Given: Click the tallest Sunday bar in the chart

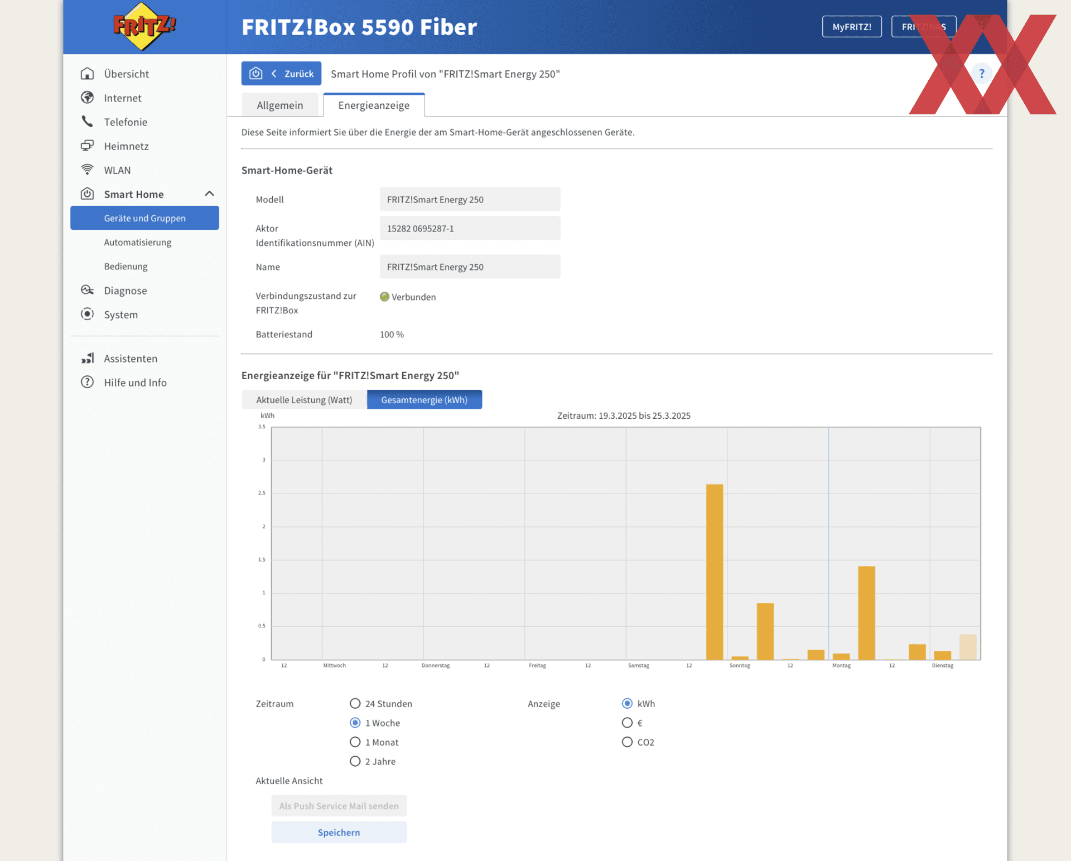Looking at the screenshot, I should [x=715, y=572].
